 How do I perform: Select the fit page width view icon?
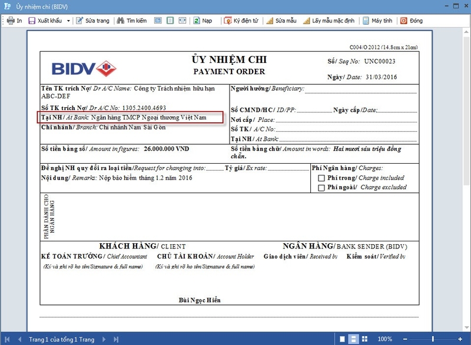coord(158,21)
